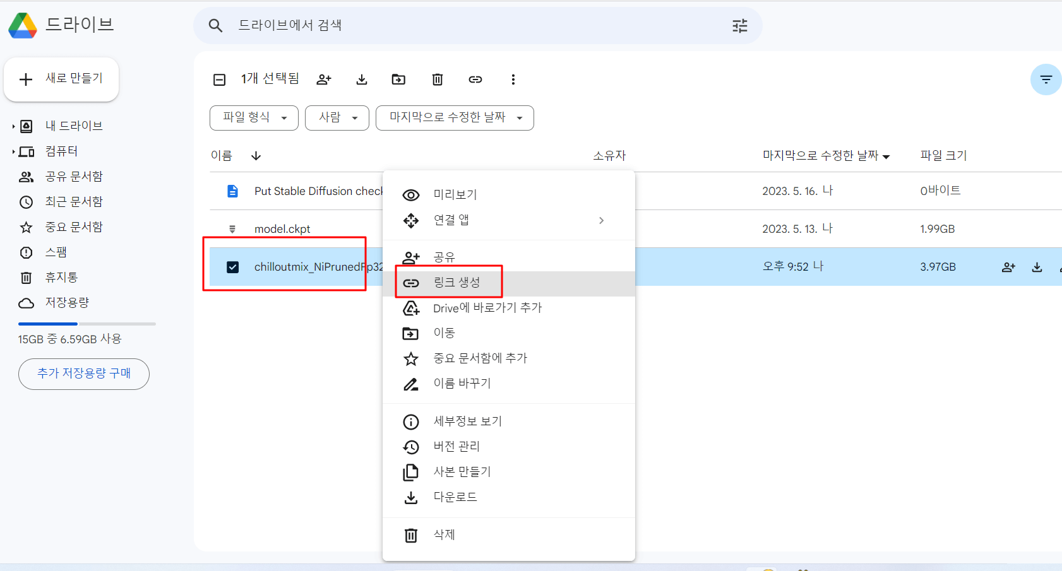Focus the 드라이브에서 검색 search field

point(478,26)
